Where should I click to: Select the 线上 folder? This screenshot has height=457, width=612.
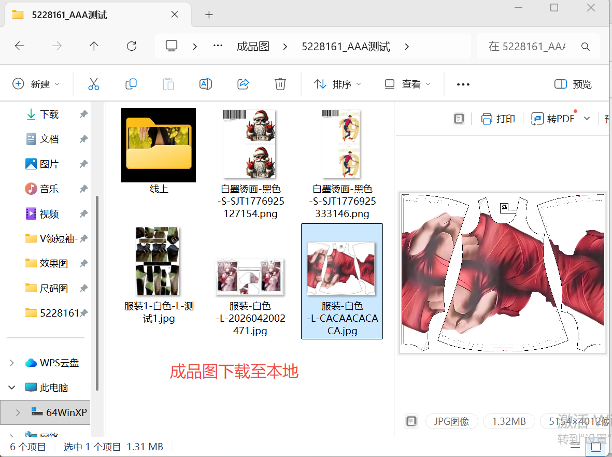pos(159,151)
